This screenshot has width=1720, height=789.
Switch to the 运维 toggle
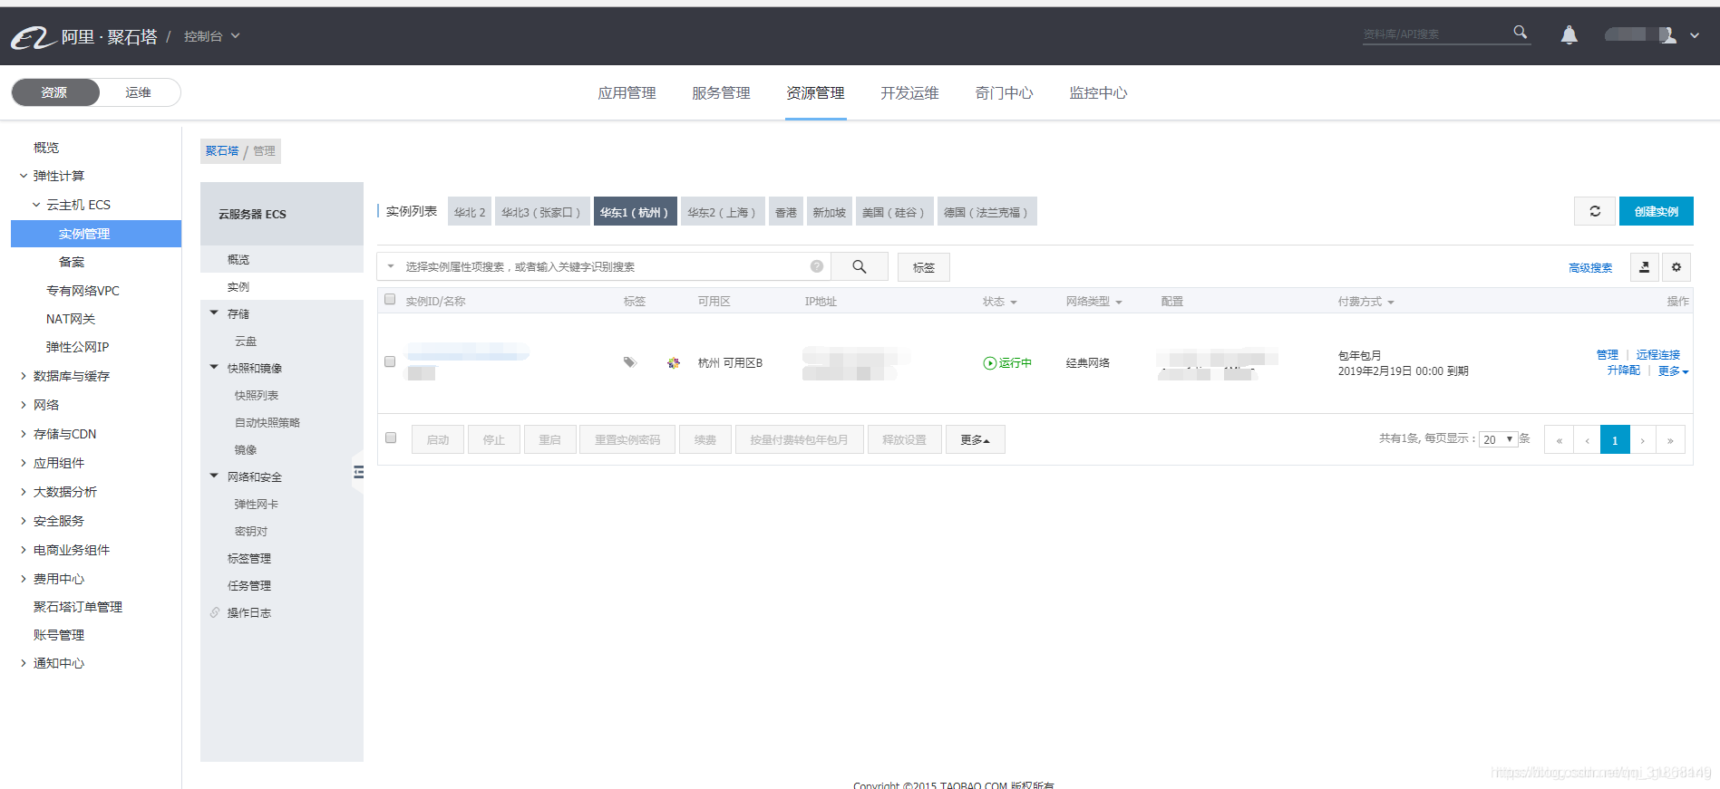click(x=139, y=92)
